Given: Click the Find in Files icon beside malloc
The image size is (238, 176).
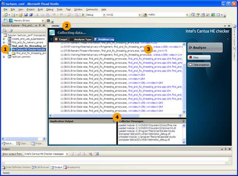Looking at the screenshot, I should coord(145,15).
